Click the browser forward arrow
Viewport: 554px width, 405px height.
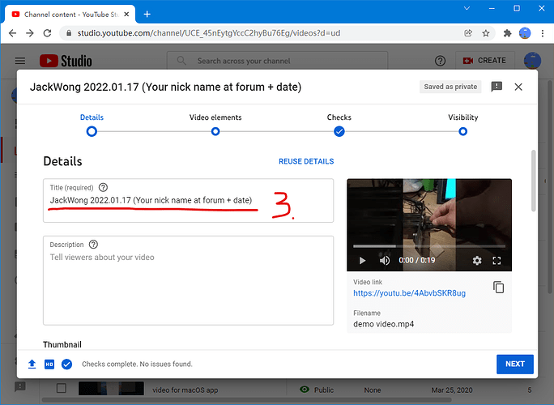30,33
